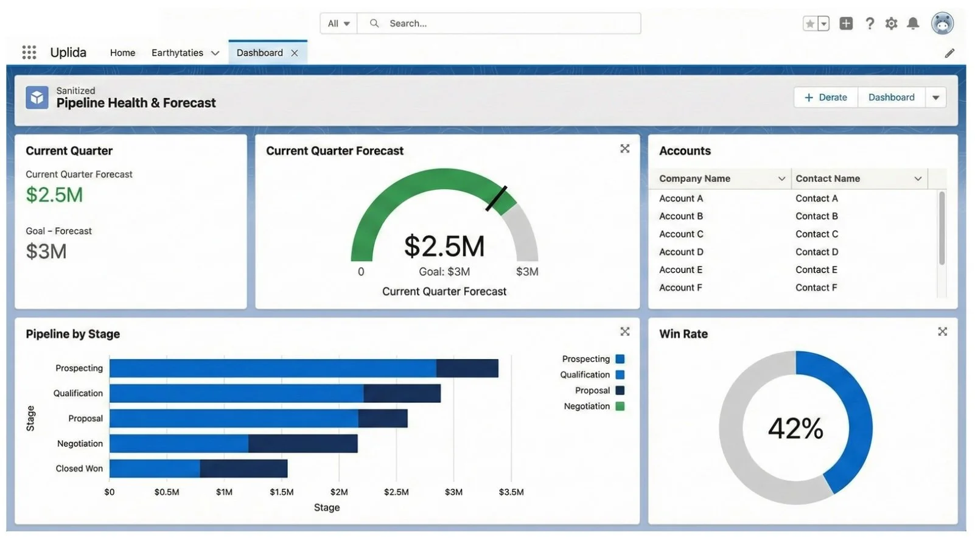Click the global actions plus icon
Screen dimensions: 975x538
(846, 24)
